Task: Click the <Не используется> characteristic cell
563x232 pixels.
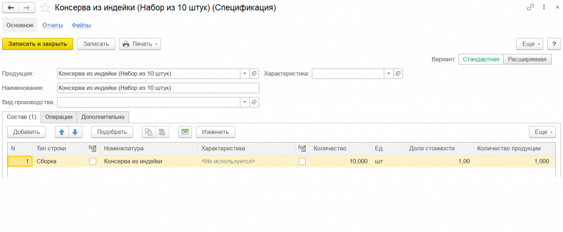Action: point(246,161)
